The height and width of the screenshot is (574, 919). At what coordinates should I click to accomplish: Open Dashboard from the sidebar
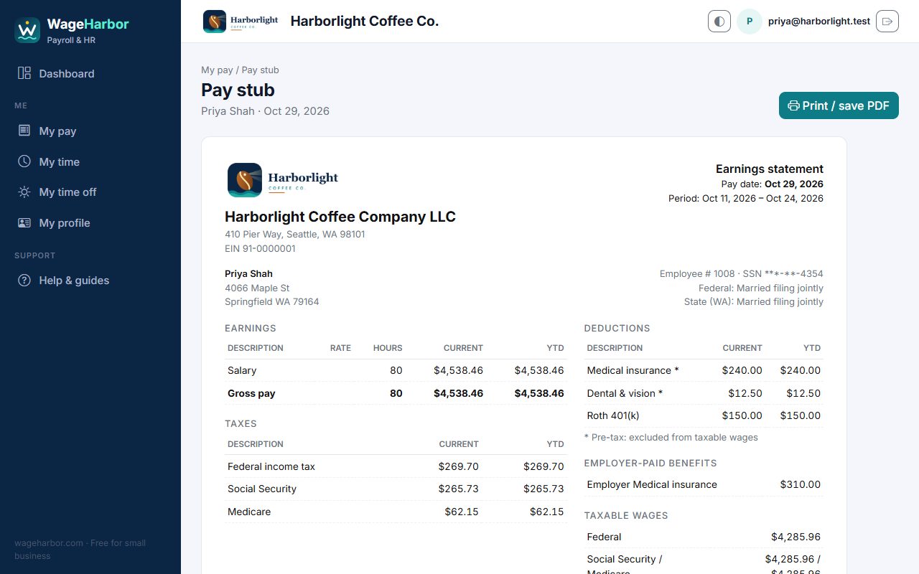click(90, 73)
